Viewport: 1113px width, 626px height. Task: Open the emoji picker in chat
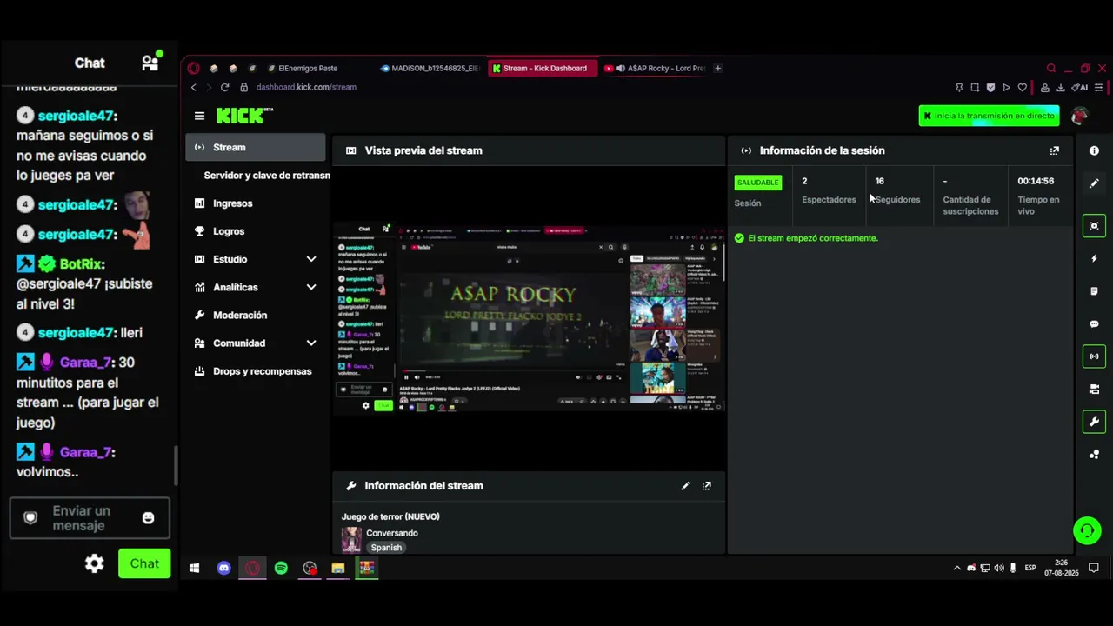pos(148,518)
